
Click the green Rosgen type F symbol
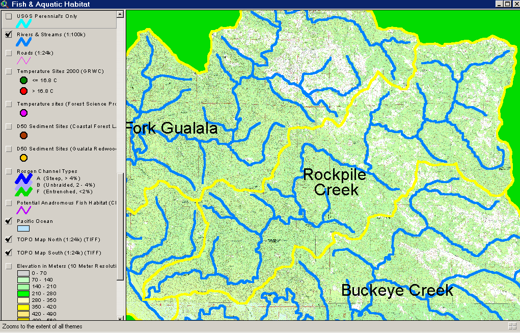24,192
